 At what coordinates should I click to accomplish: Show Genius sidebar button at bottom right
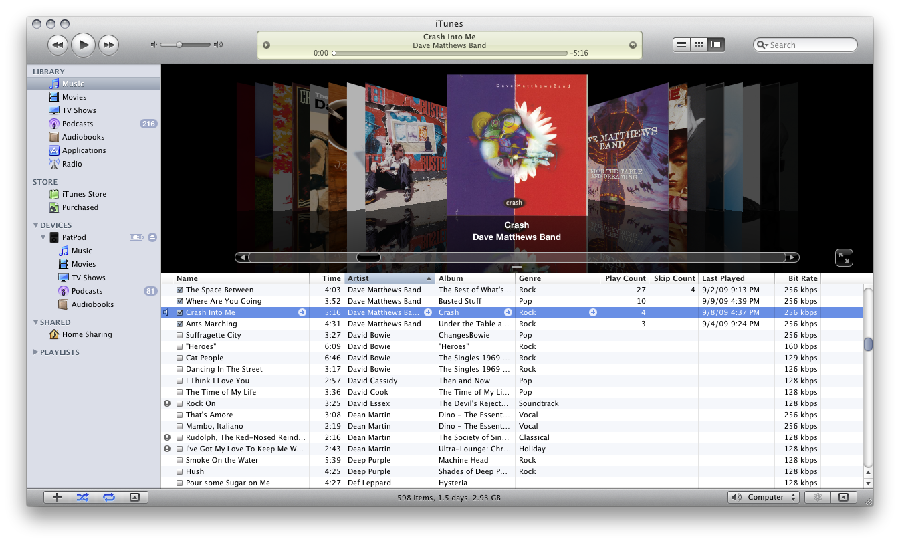[x=843, y=497]
